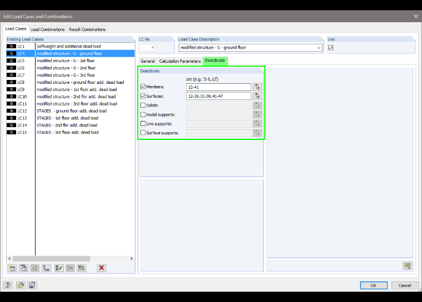Select the highlighted LC4 ground floor row
This screenshot has height=302, width=422.
click(71, 53)
